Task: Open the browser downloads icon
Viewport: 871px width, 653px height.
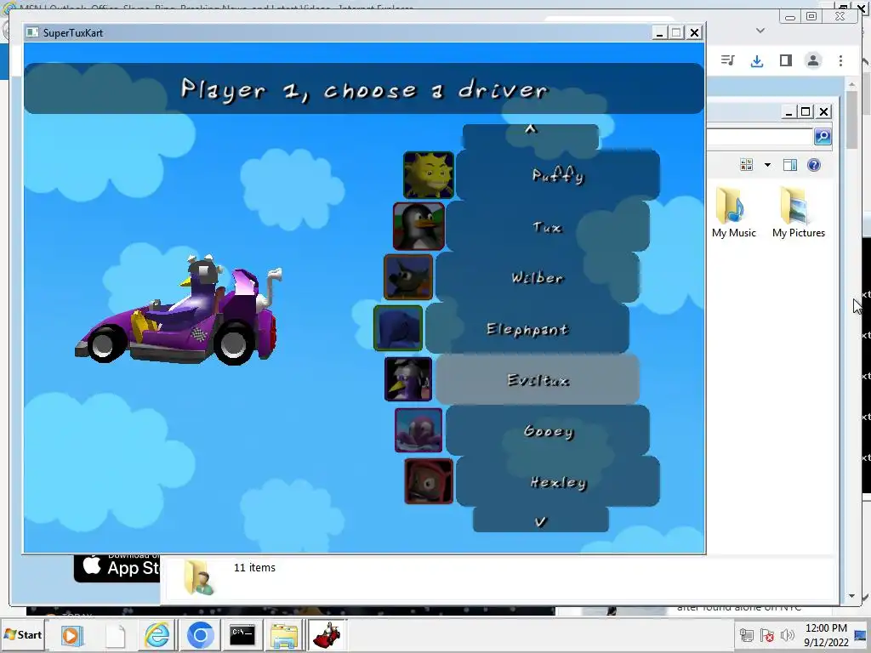Action: tap(756, 60)
